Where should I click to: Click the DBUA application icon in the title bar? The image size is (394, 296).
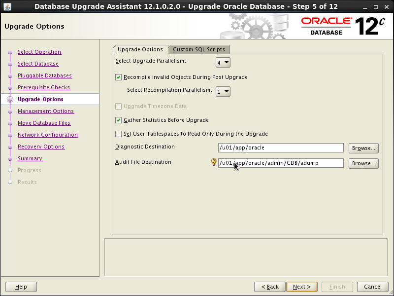pos(8,6)
